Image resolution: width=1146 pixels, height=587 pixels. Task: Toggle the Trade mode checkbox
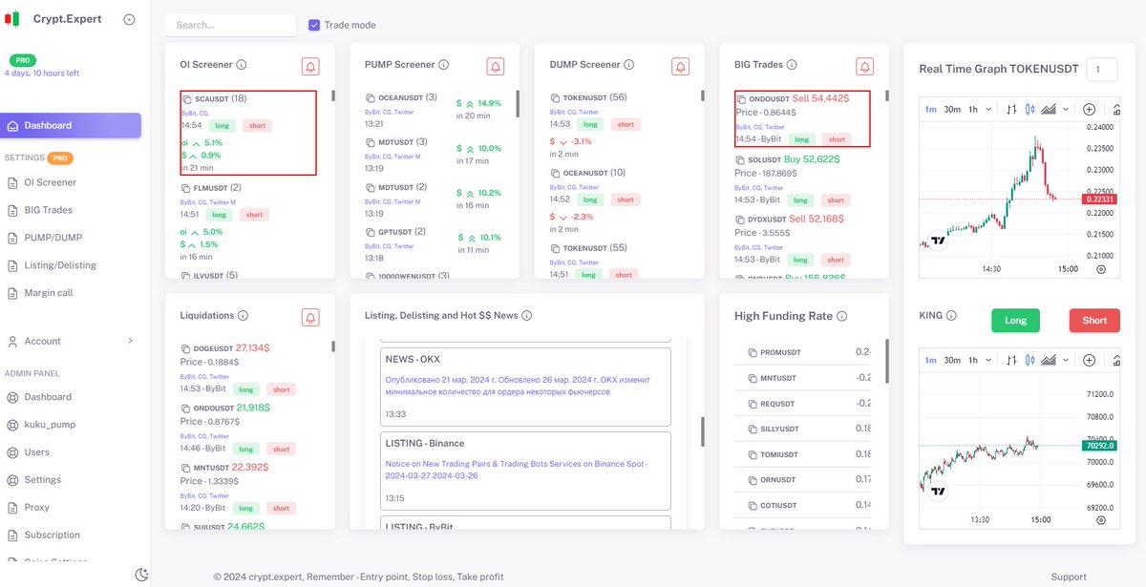click(314, 25)
